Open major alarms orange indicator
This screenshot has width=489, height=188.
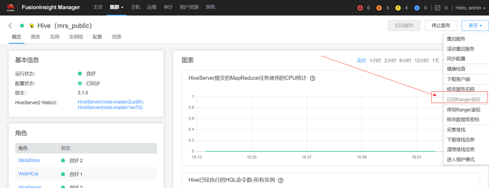click(379, 8)
